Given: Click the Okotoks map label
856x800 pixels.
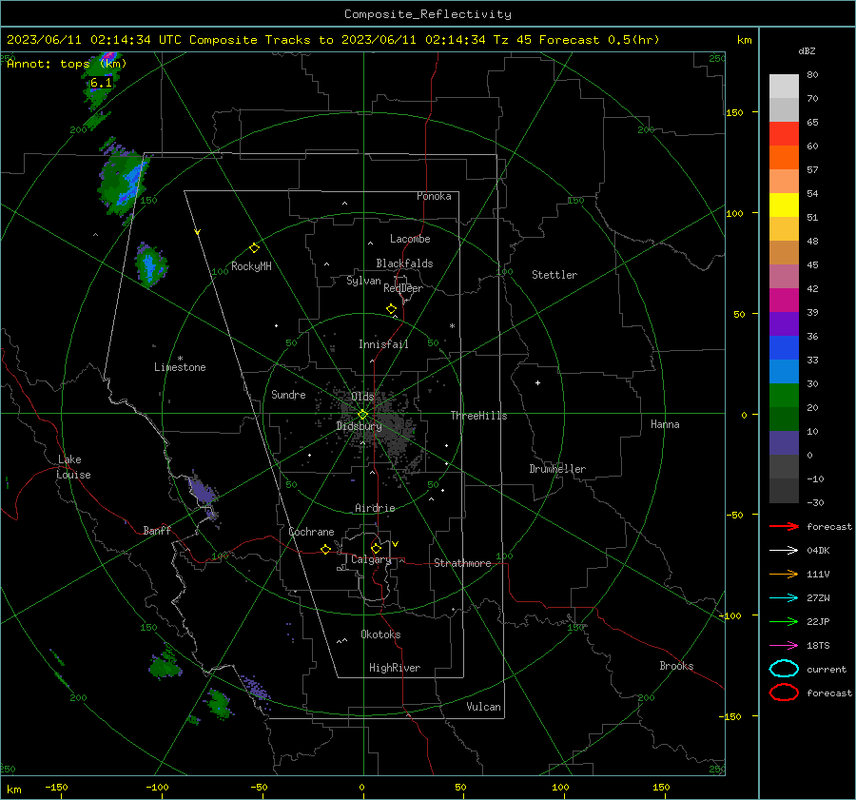Looking at the screenshot, I should tap(380, 634).
